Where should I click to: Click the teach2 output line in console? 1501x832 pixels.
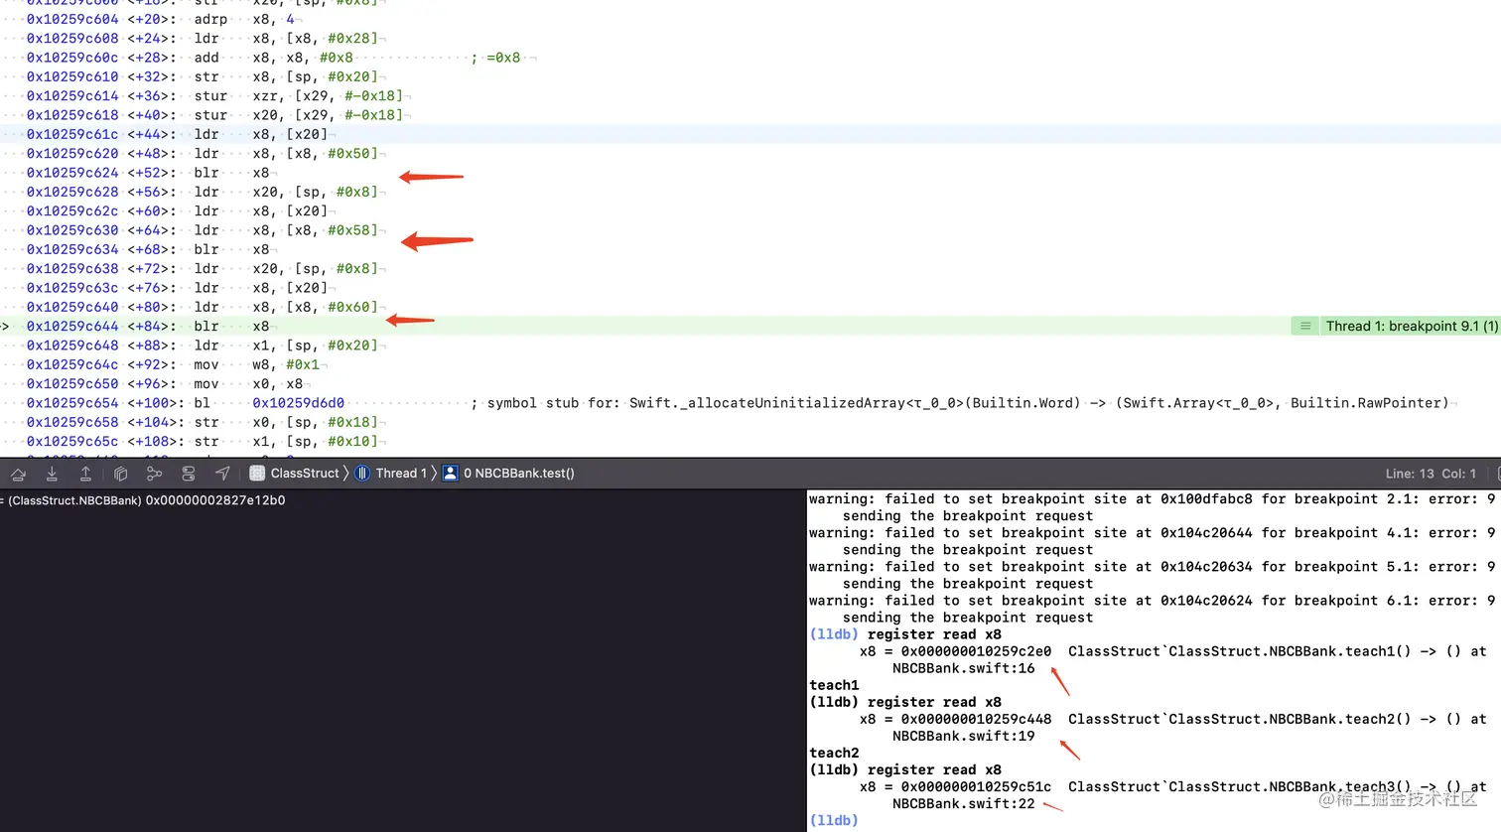(x=834, y=753)
